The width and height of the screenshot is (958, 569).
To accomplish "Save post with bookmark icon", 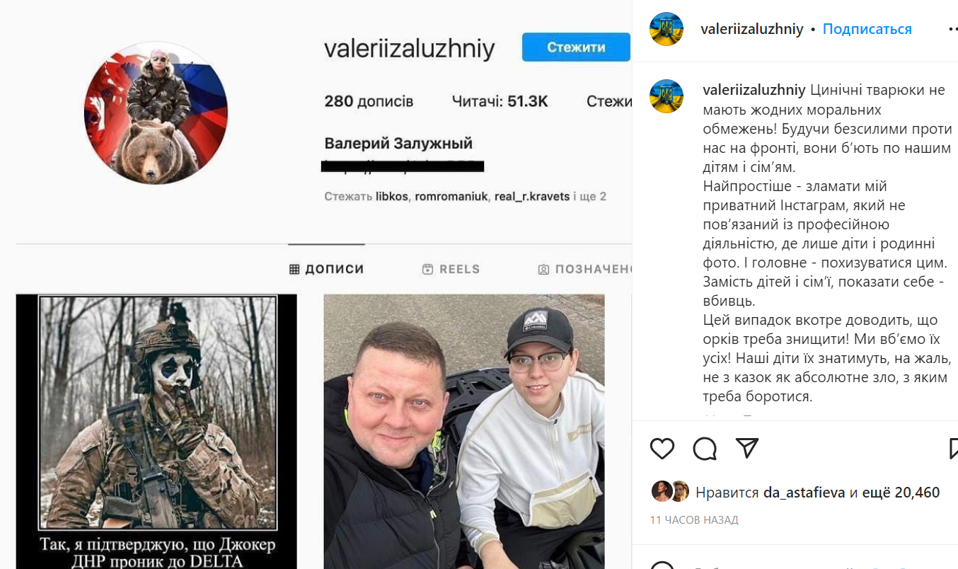I will 953,448.
